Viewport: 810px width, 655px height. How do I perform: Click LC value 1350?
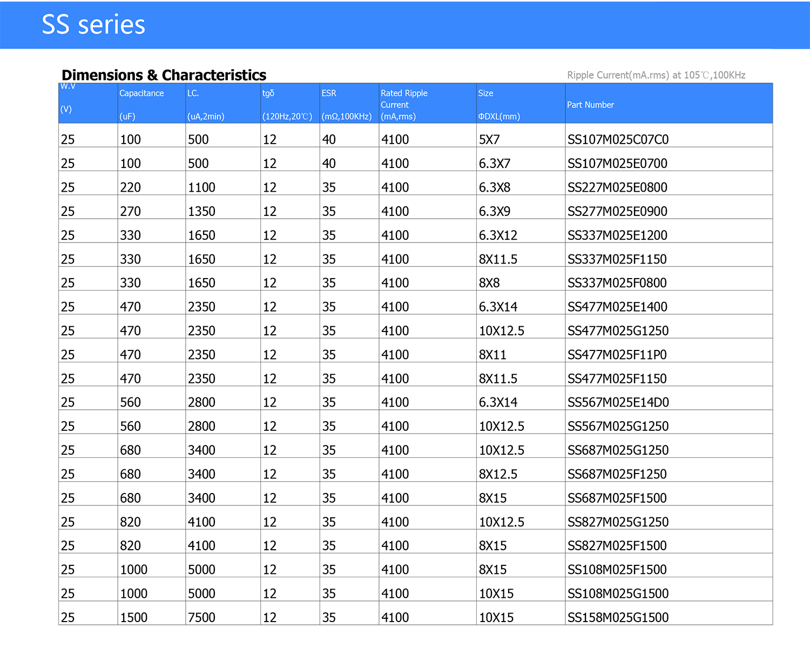point(201,211)
